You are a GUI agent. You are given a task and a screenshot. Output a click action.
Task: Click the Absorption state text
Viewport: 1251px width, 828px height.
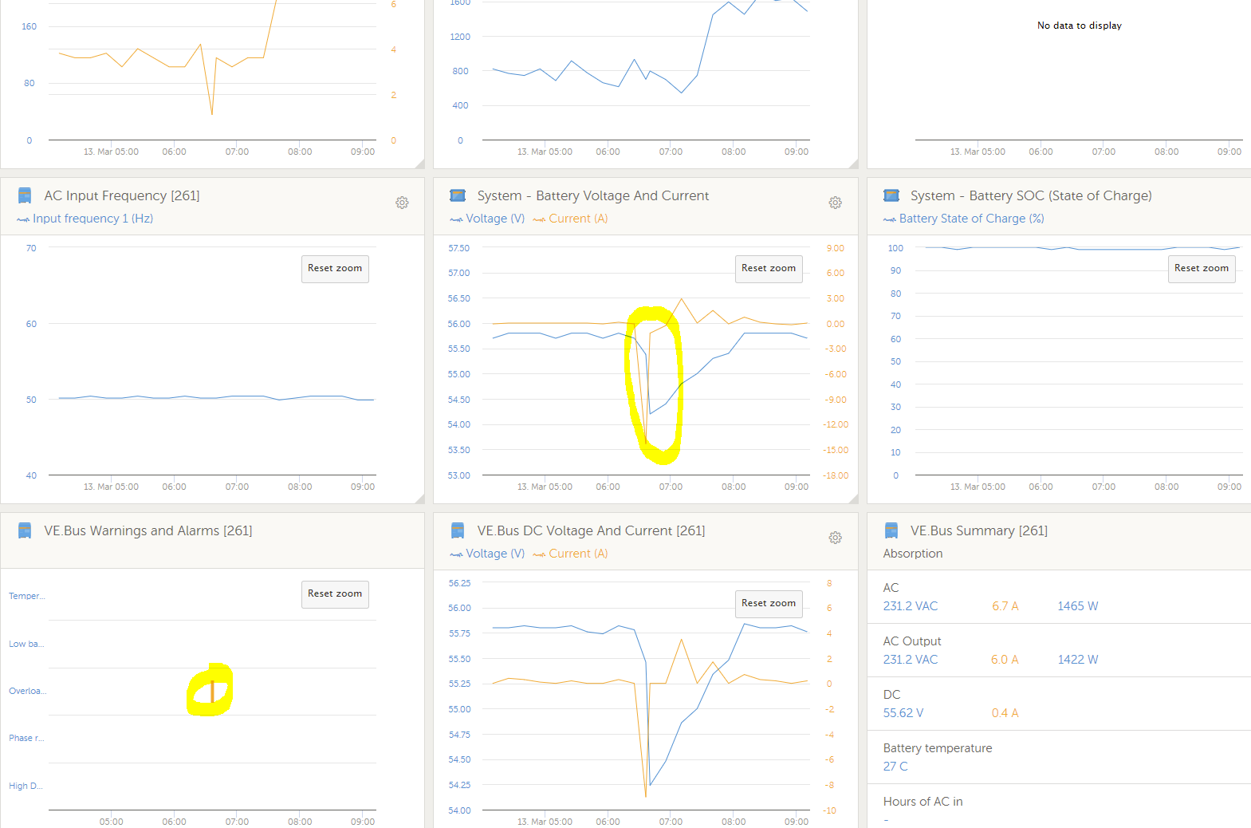pyautogui.click(x=913, y=554)
